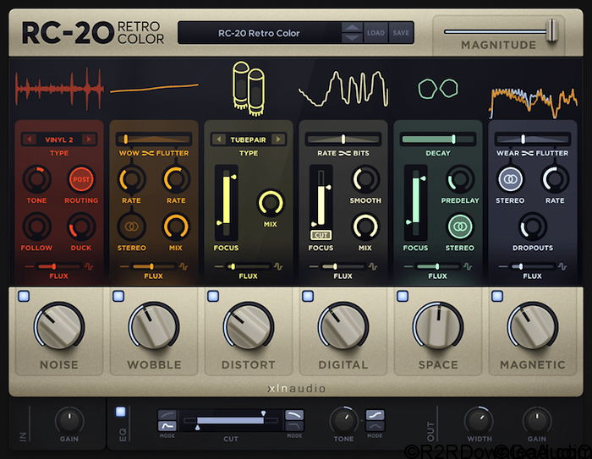
Task: Select the upper tone mode shelf icon
Action: (x=375, y=415)
